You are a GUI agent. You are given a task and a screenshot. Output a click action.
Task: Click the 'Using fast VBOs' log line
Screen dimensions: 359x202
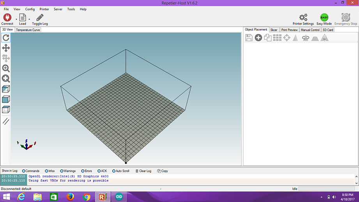coord(69,181)
